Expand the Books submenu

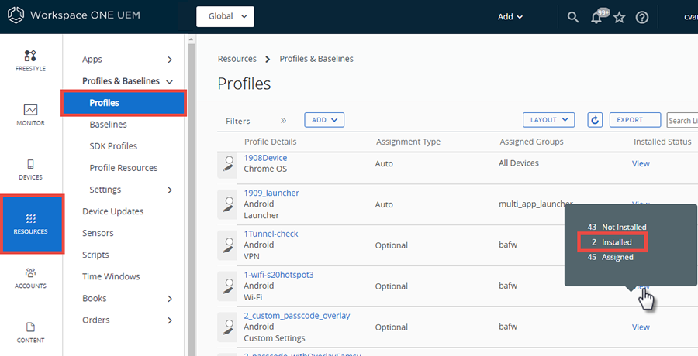[170, 299]
